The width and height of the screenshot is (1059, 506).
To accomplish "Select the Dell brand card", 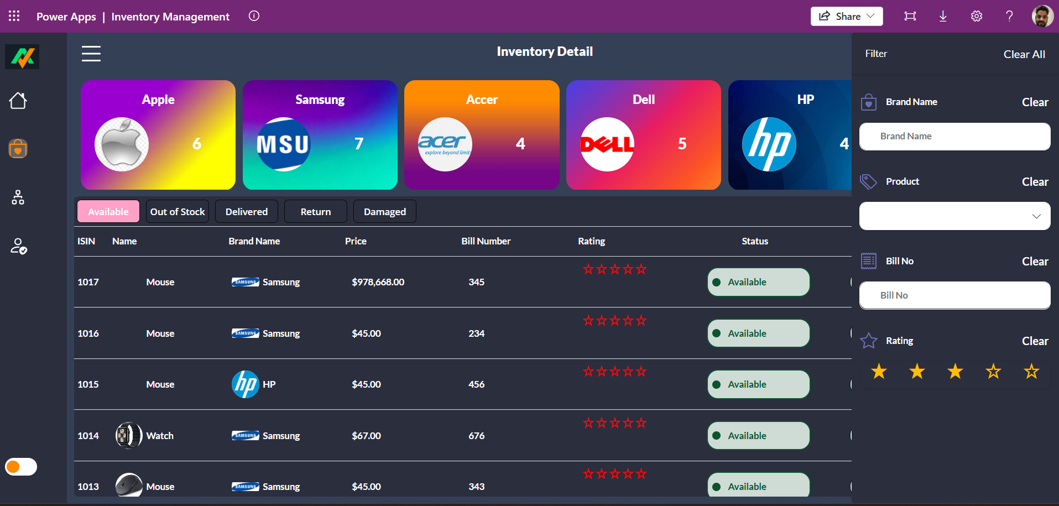I will (x=643, y=135).
